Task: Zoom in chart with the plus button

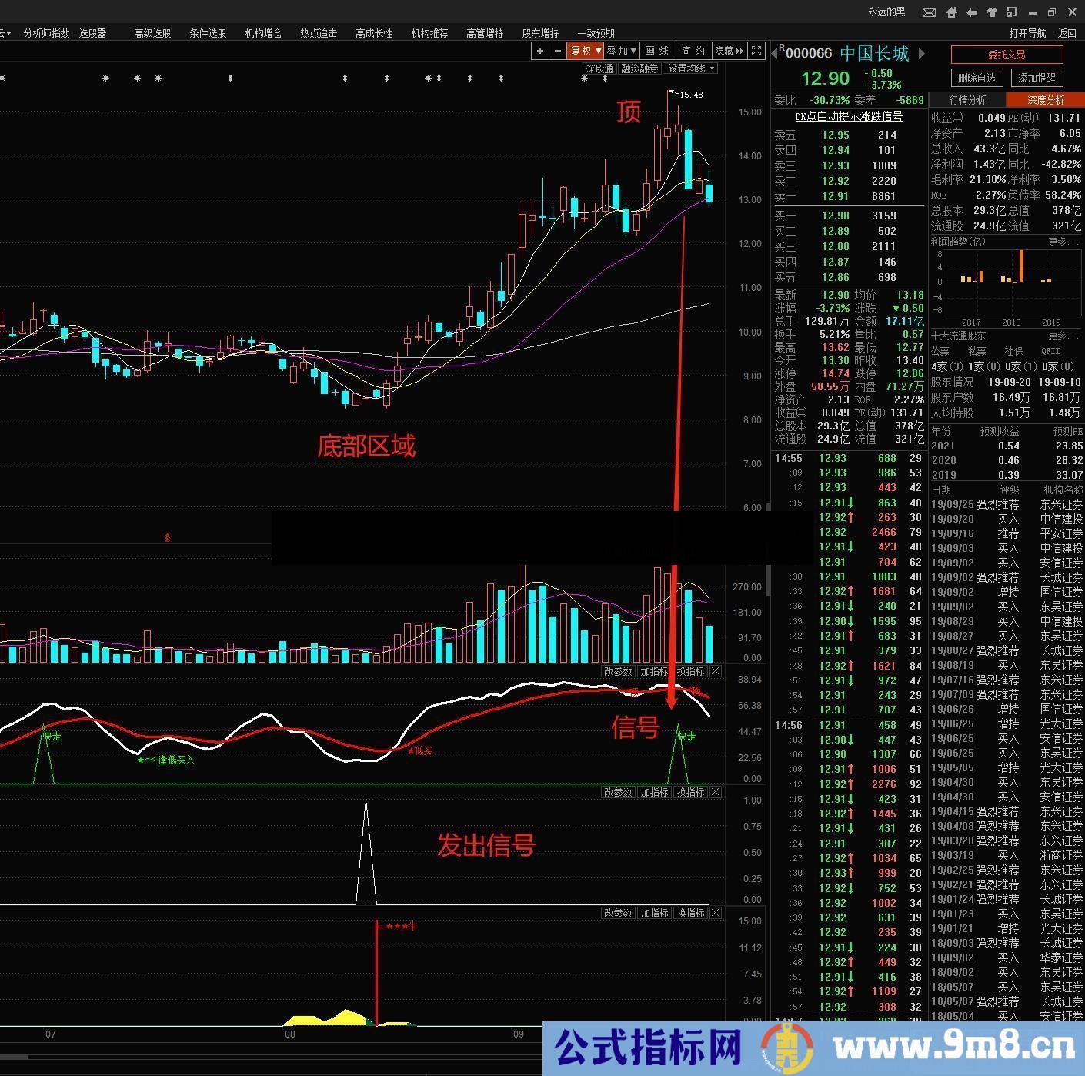Action: [x=540, y=51]
